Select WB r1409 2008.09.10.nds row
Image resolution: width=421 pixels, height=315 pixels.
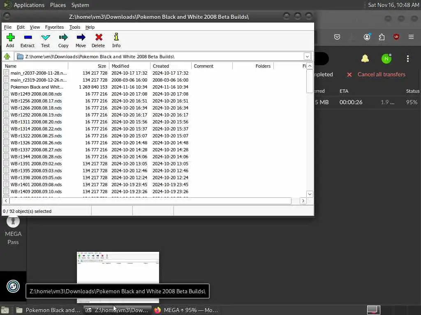coord(155,191)
